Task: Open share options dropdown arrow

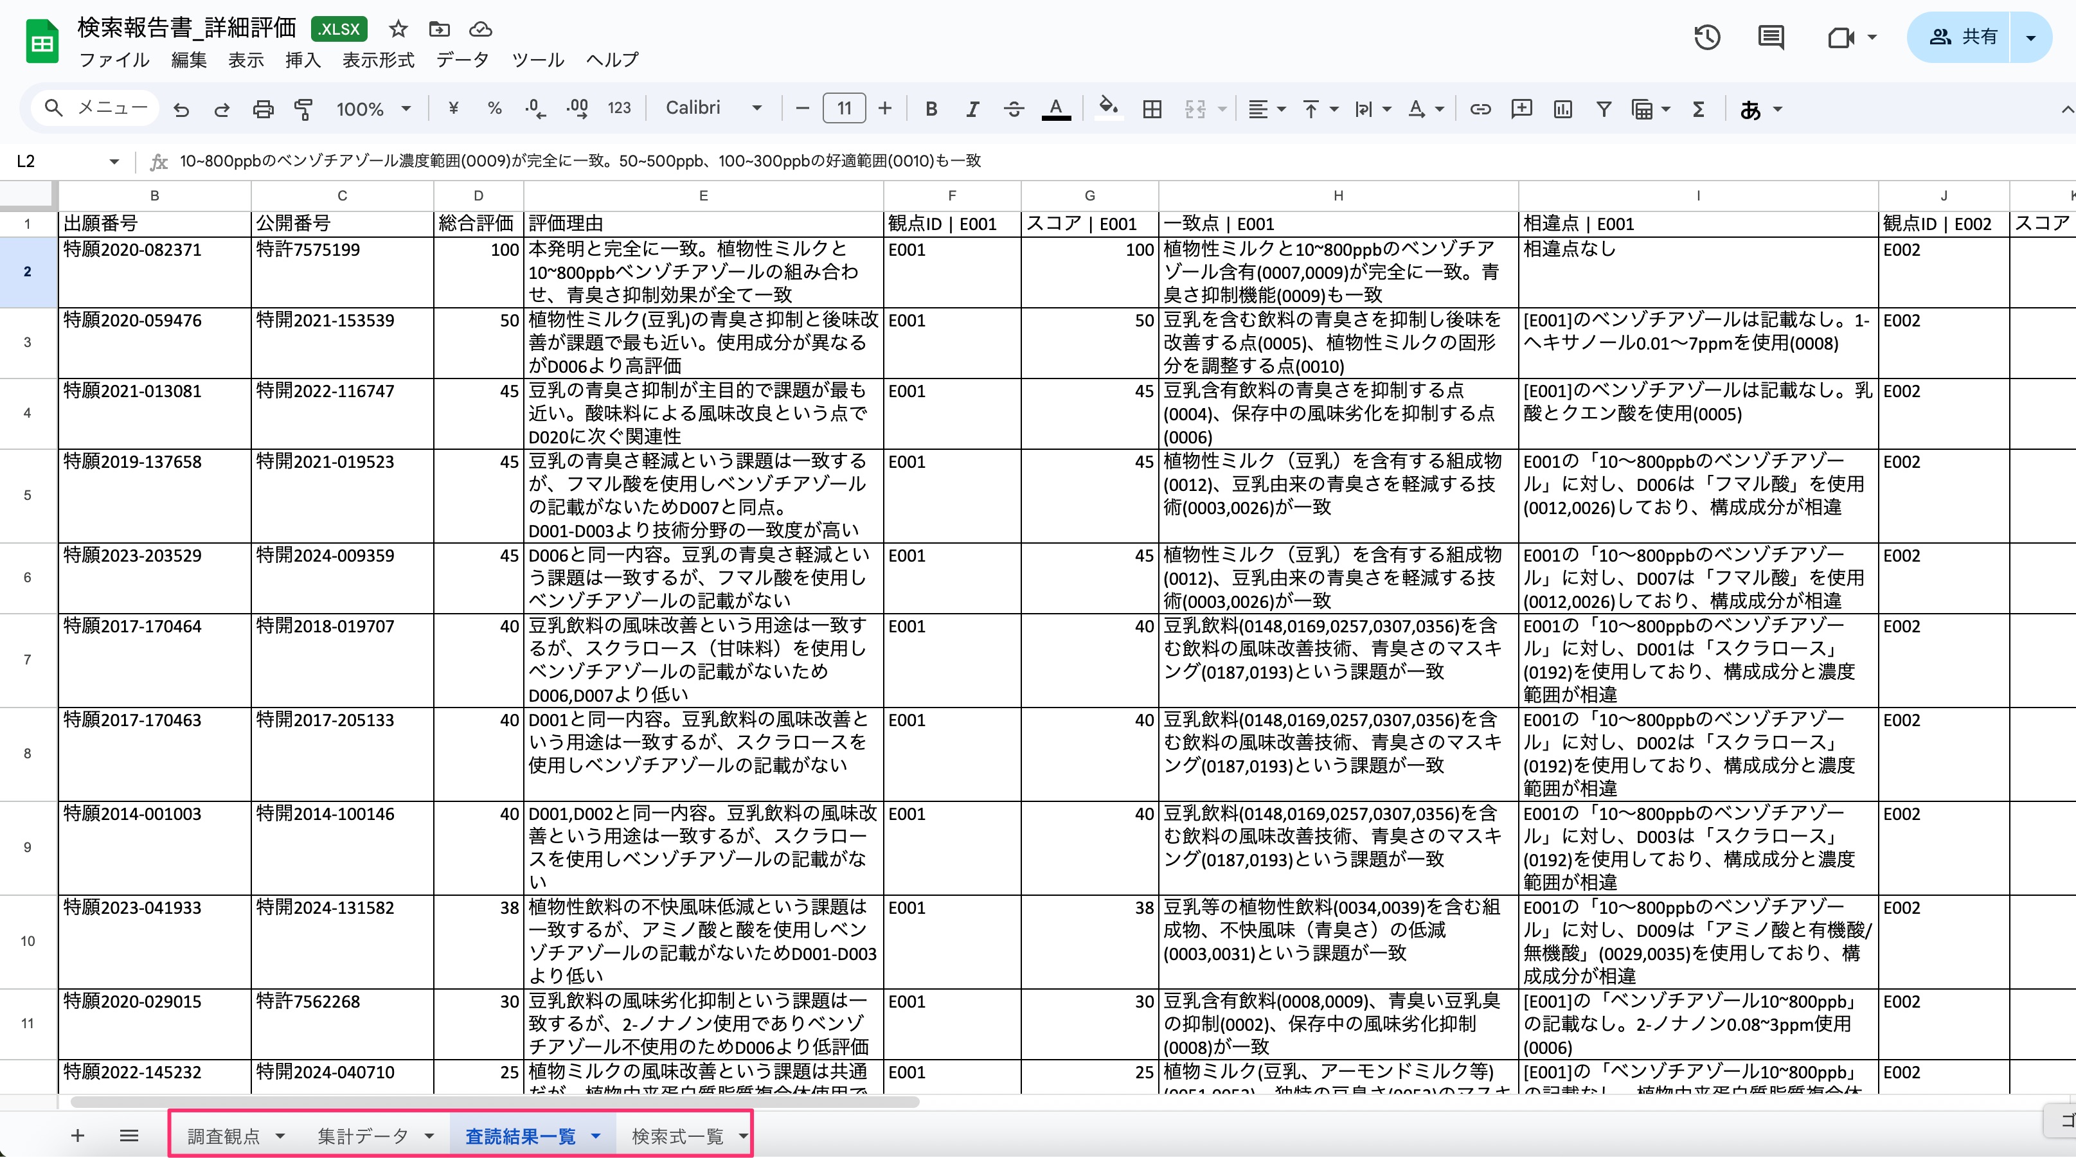Action: (2031, 37)
